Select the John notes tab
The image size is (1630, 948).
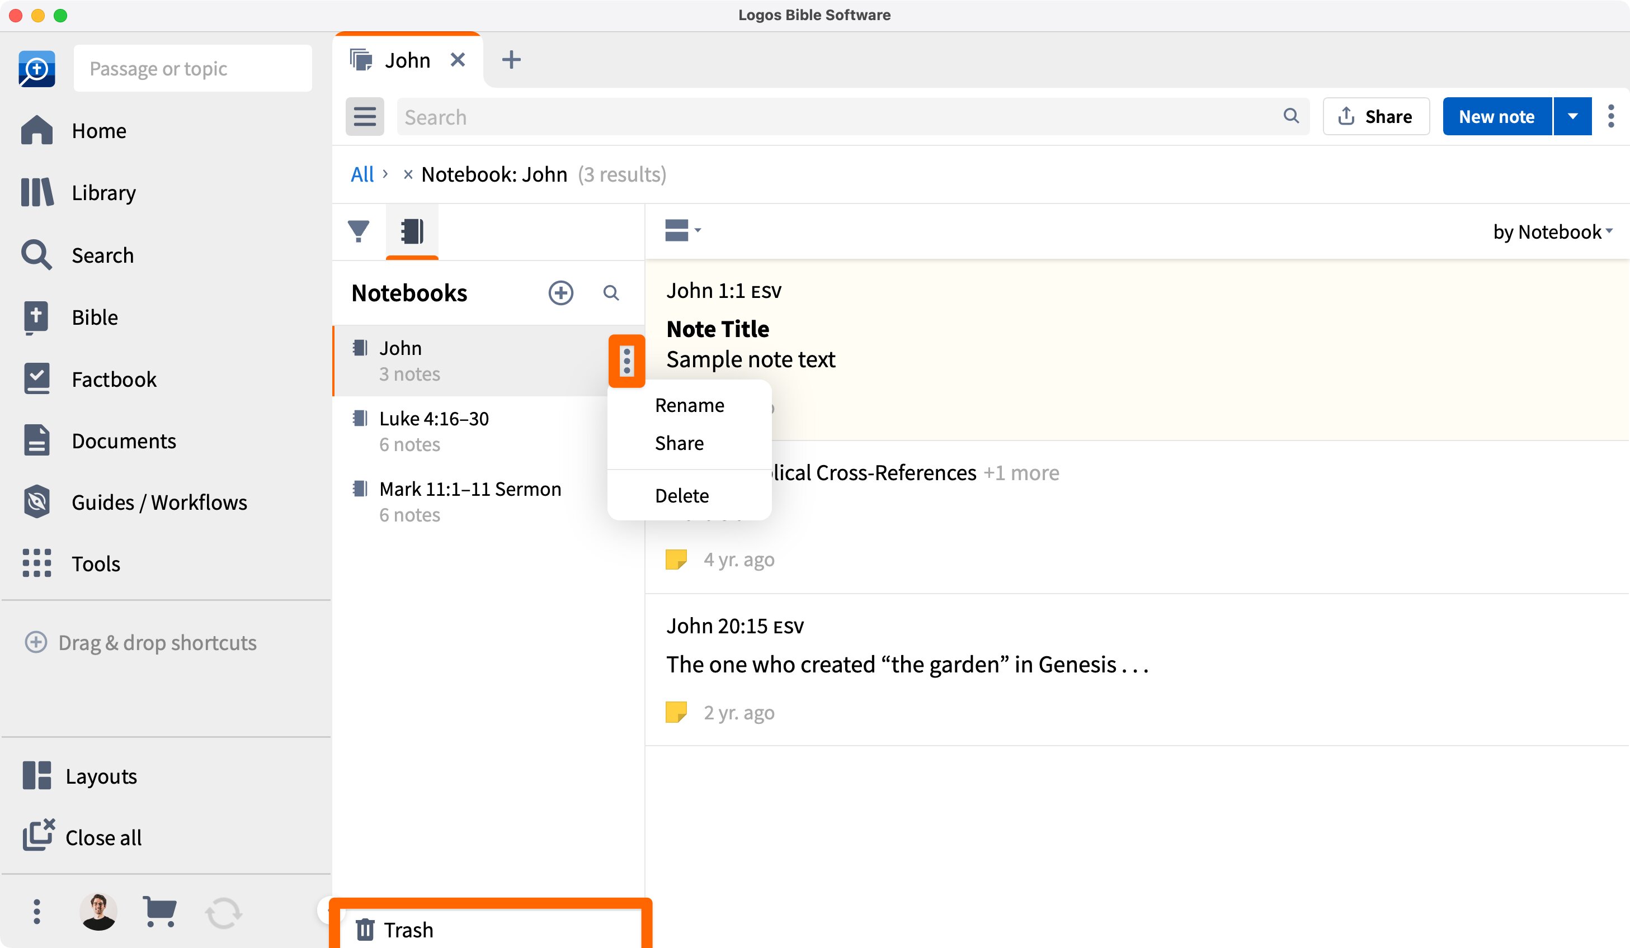point(407,60)
